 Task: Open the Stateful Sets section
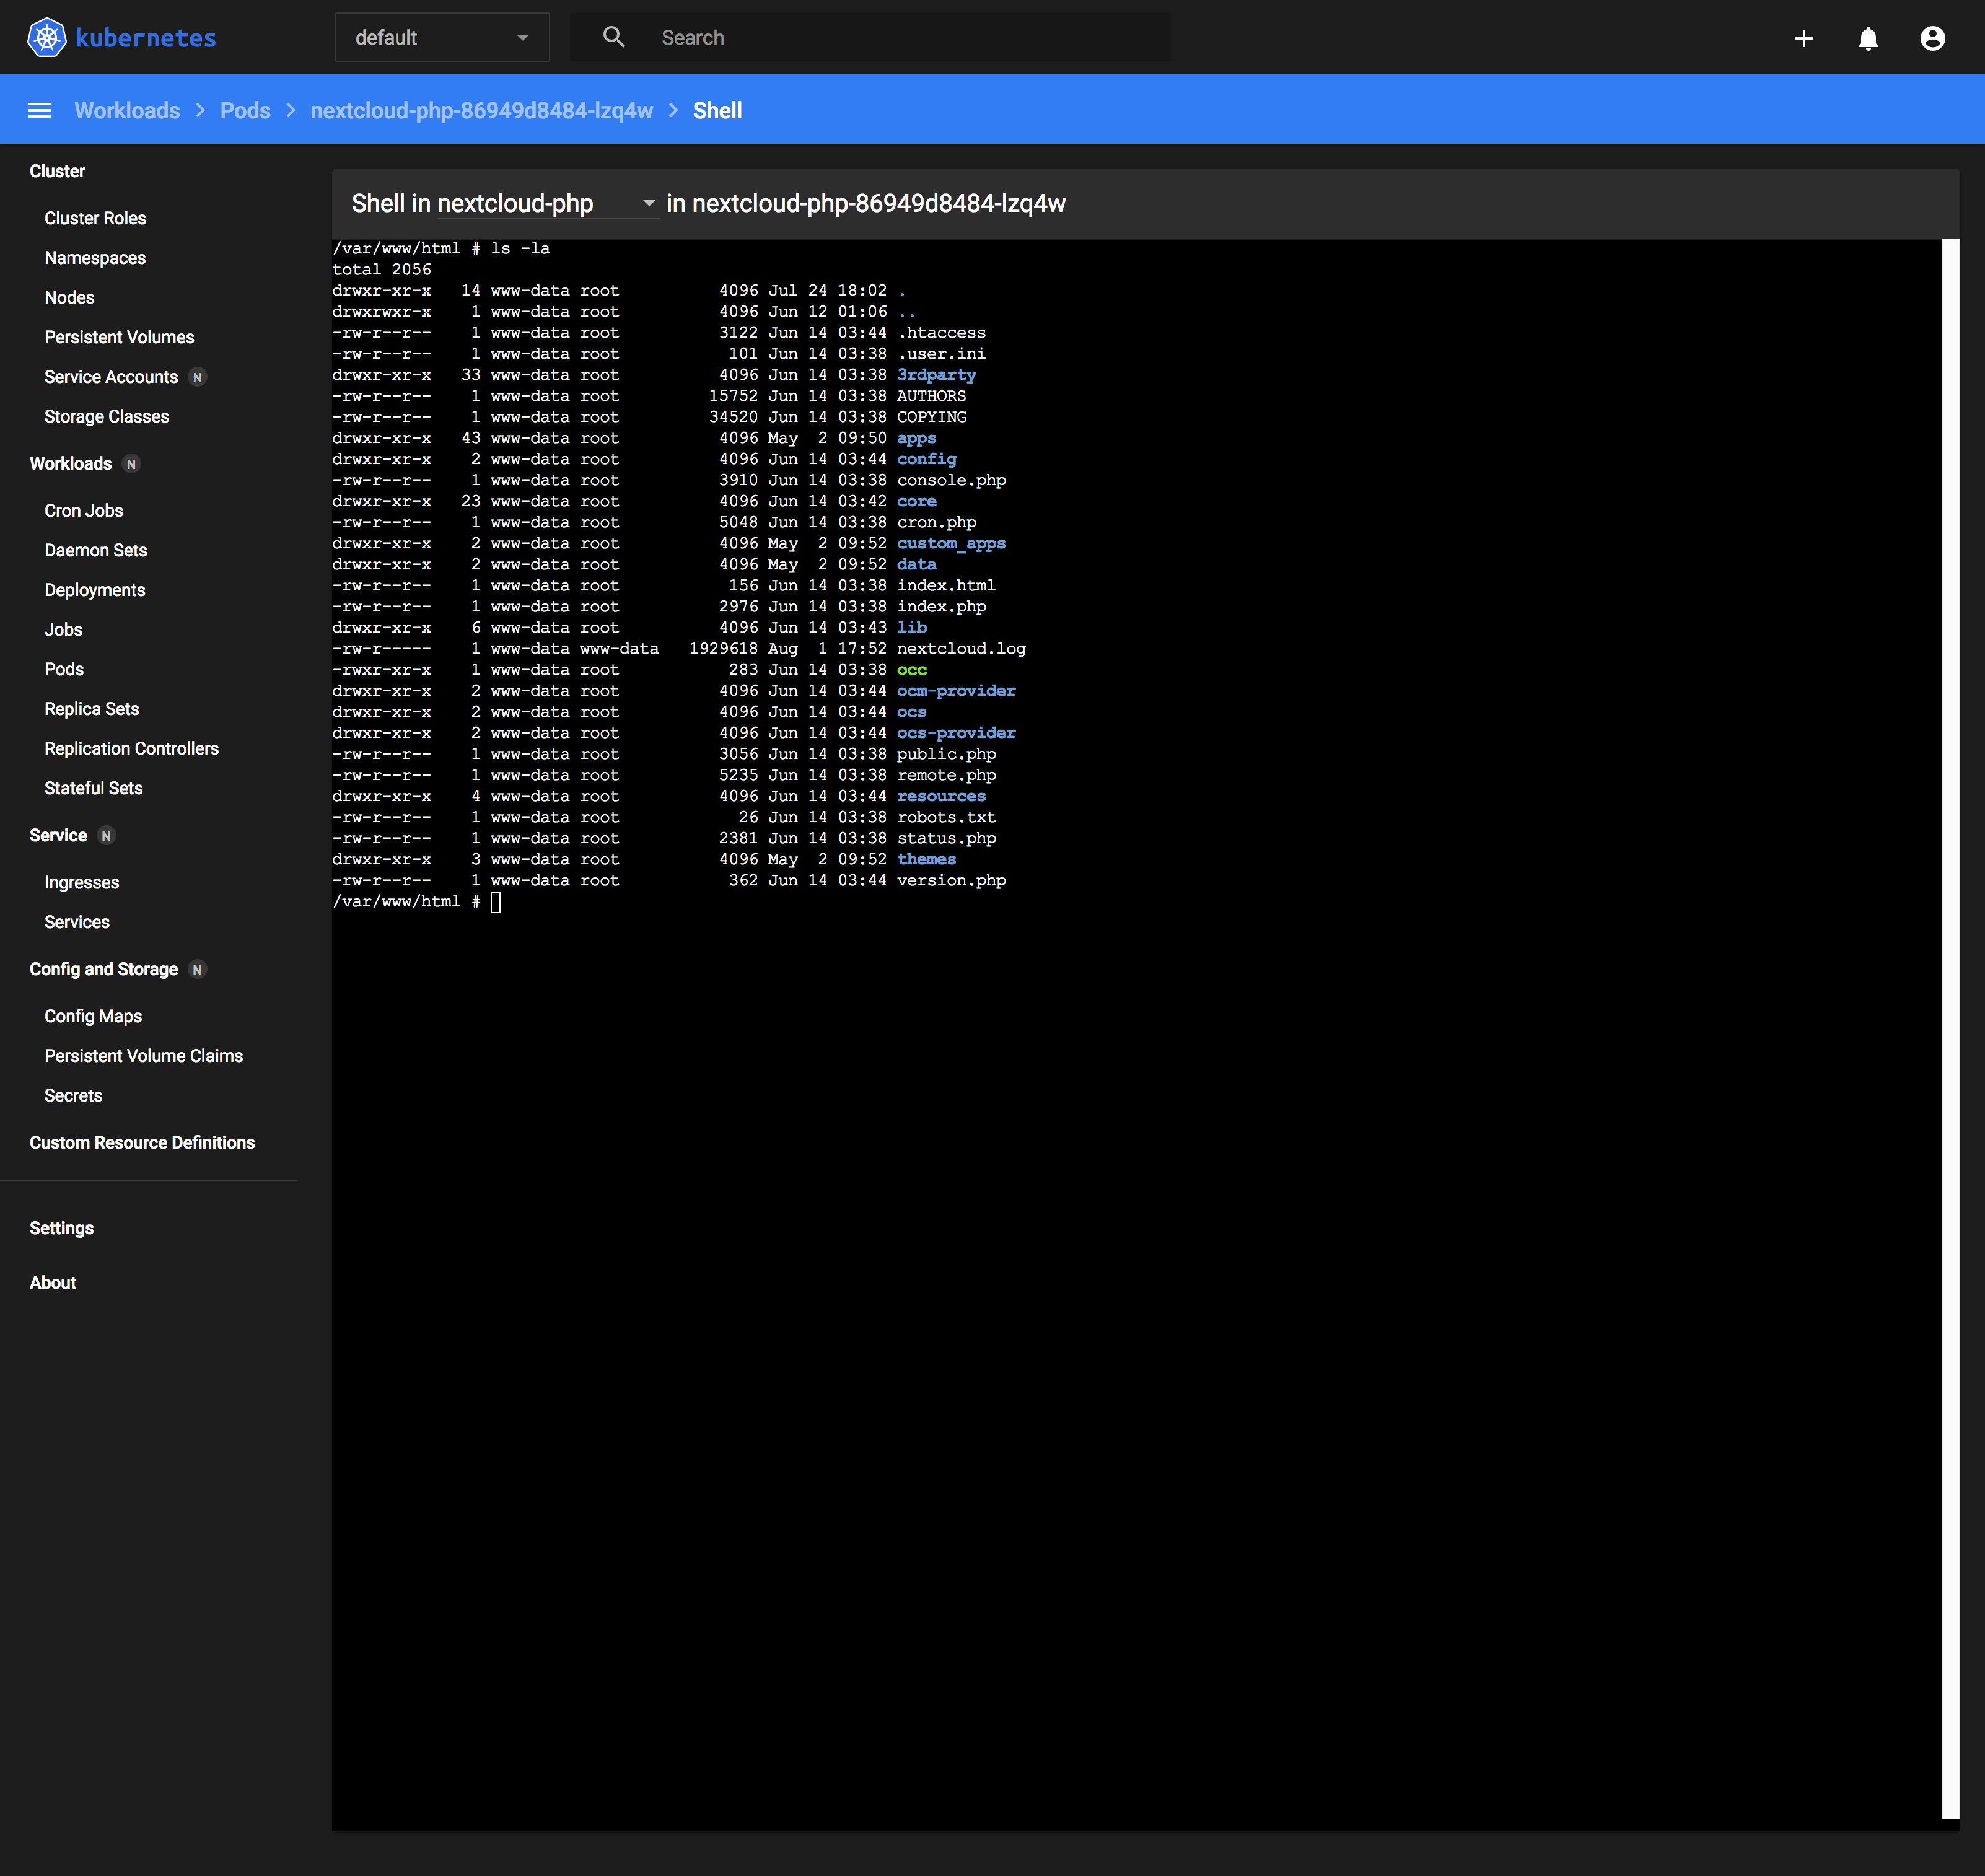[93, 788]
